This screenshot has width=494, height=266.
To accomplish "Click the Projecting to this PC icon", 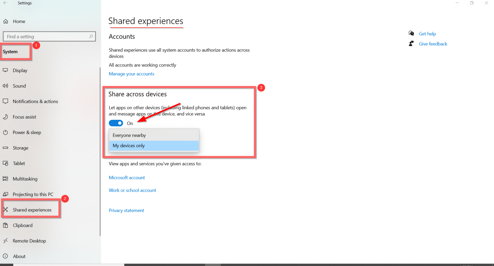I will pyautogui.click(x=5, y=194).
